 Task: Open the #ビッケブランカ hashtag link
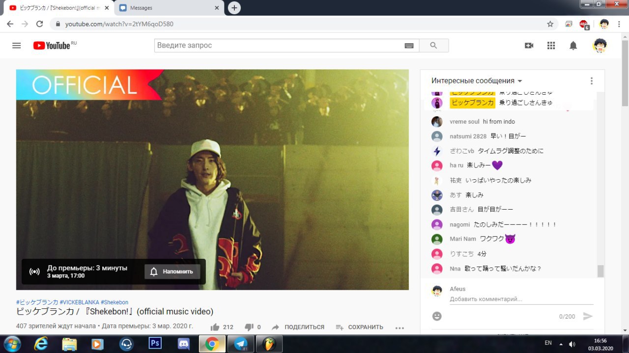37,302
